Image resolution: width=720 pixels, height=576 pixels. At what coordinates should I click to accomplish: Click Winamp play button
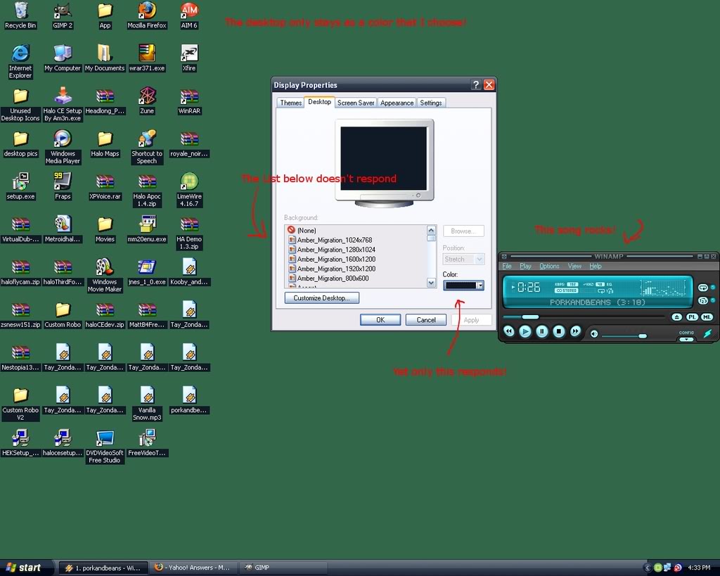coord(525,331)
